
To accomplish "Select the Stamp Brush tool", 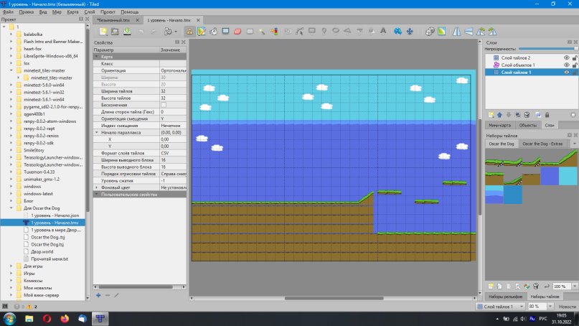I will (189, 32).
